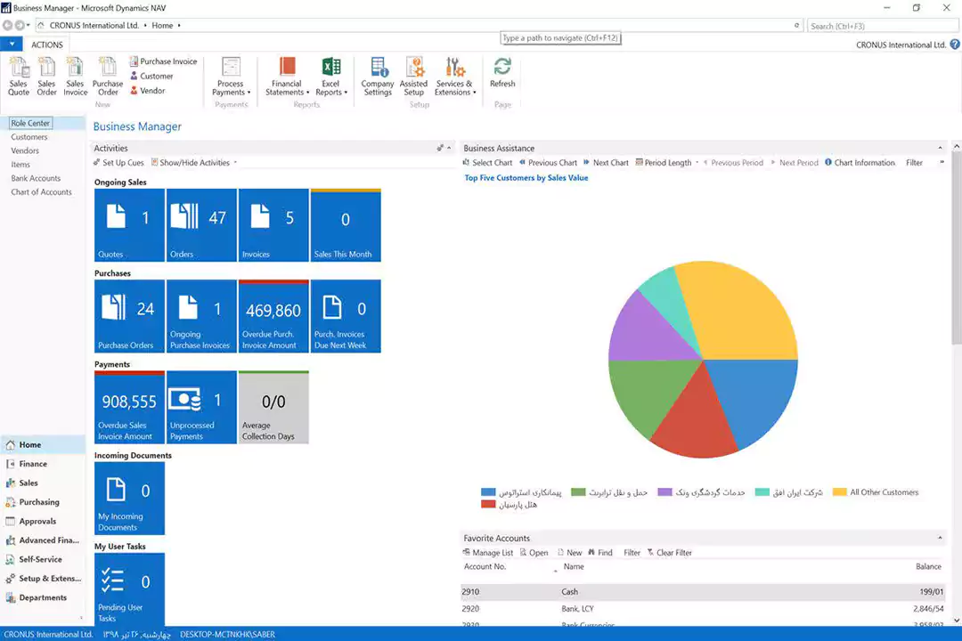
Task: Refresh the page with Refresh icon
Action: point(502,72)
